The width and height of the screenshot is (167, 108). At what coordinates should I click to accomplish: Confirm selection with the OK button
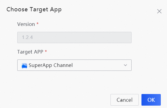click(151, 100)
